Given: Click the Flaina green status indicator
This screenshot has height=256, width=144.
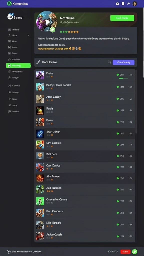Looking at the screenshot, I should coord(118,75).
